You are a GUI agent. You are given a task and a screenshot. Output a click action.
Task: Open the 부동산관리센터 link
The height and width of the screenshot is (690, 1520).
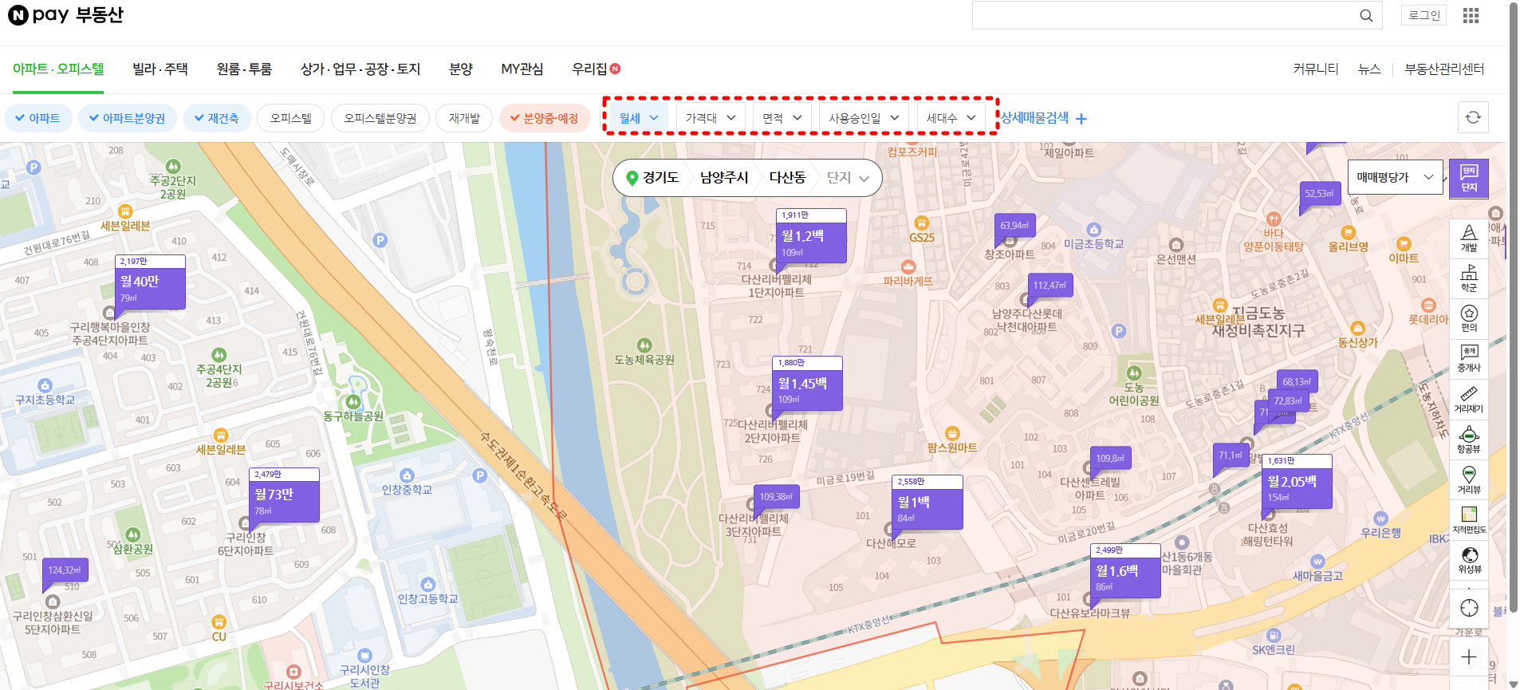click(1444, 69)
